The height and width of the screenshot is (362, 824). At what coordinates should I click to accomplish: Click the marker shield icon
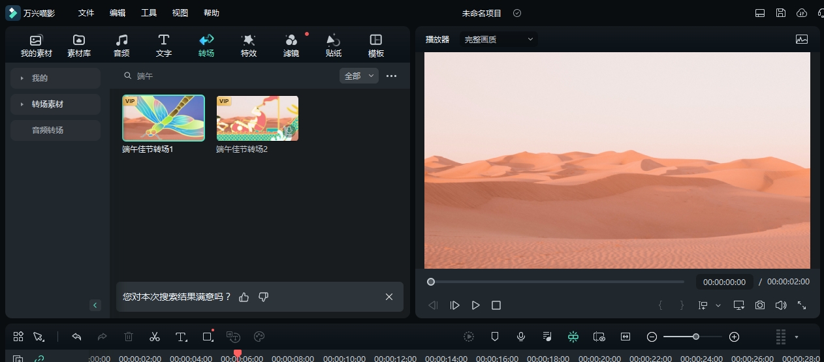tap(495, 337)
